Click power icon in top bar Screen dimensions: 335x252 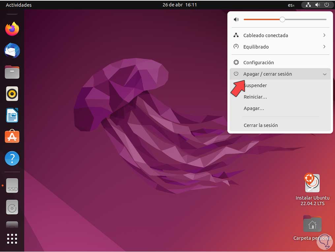326,5
